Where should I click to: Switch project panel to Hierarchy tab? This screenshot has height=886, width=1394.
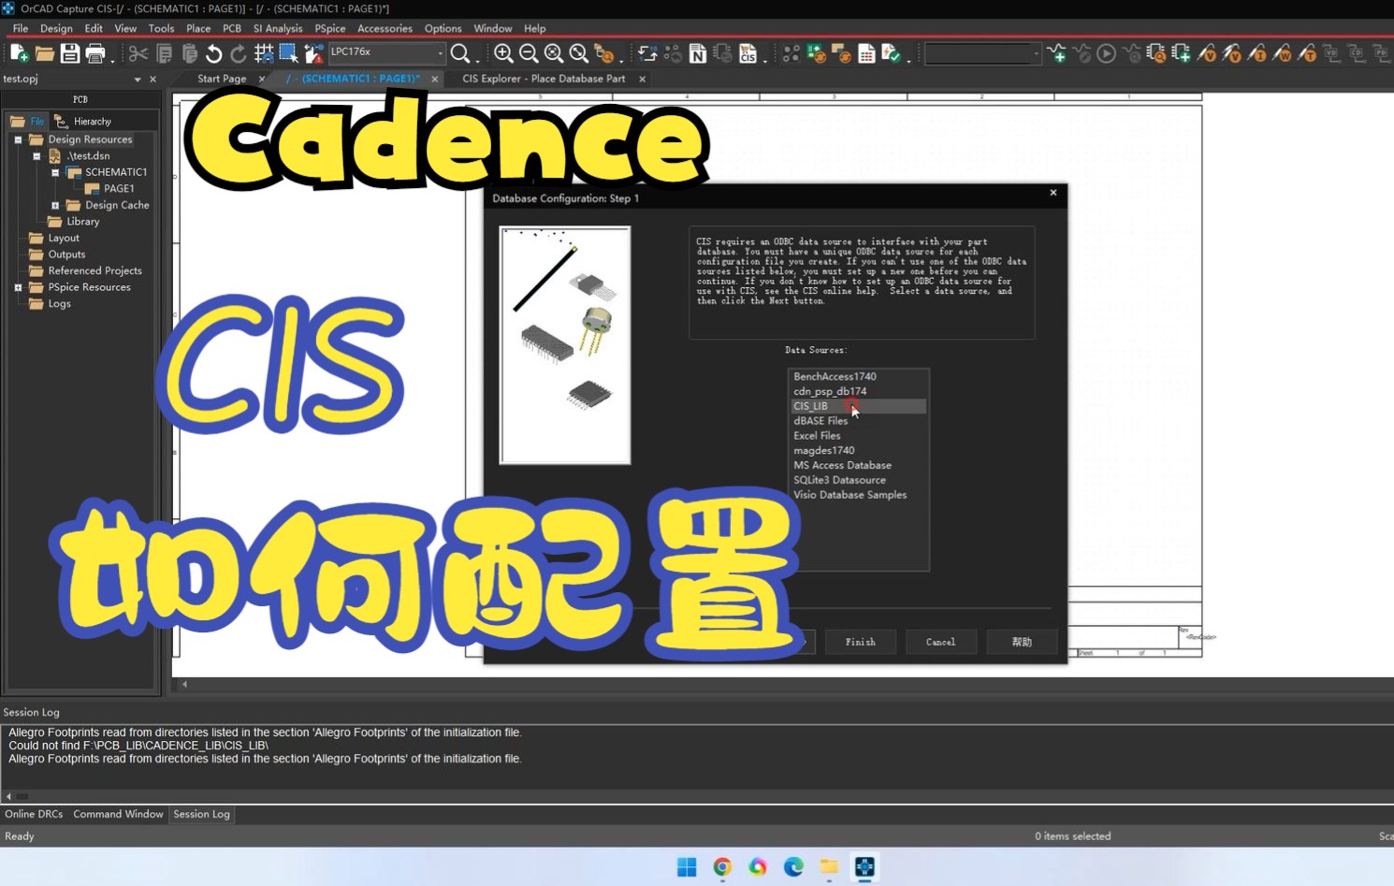pyautogui.click(x=82, y=121)
